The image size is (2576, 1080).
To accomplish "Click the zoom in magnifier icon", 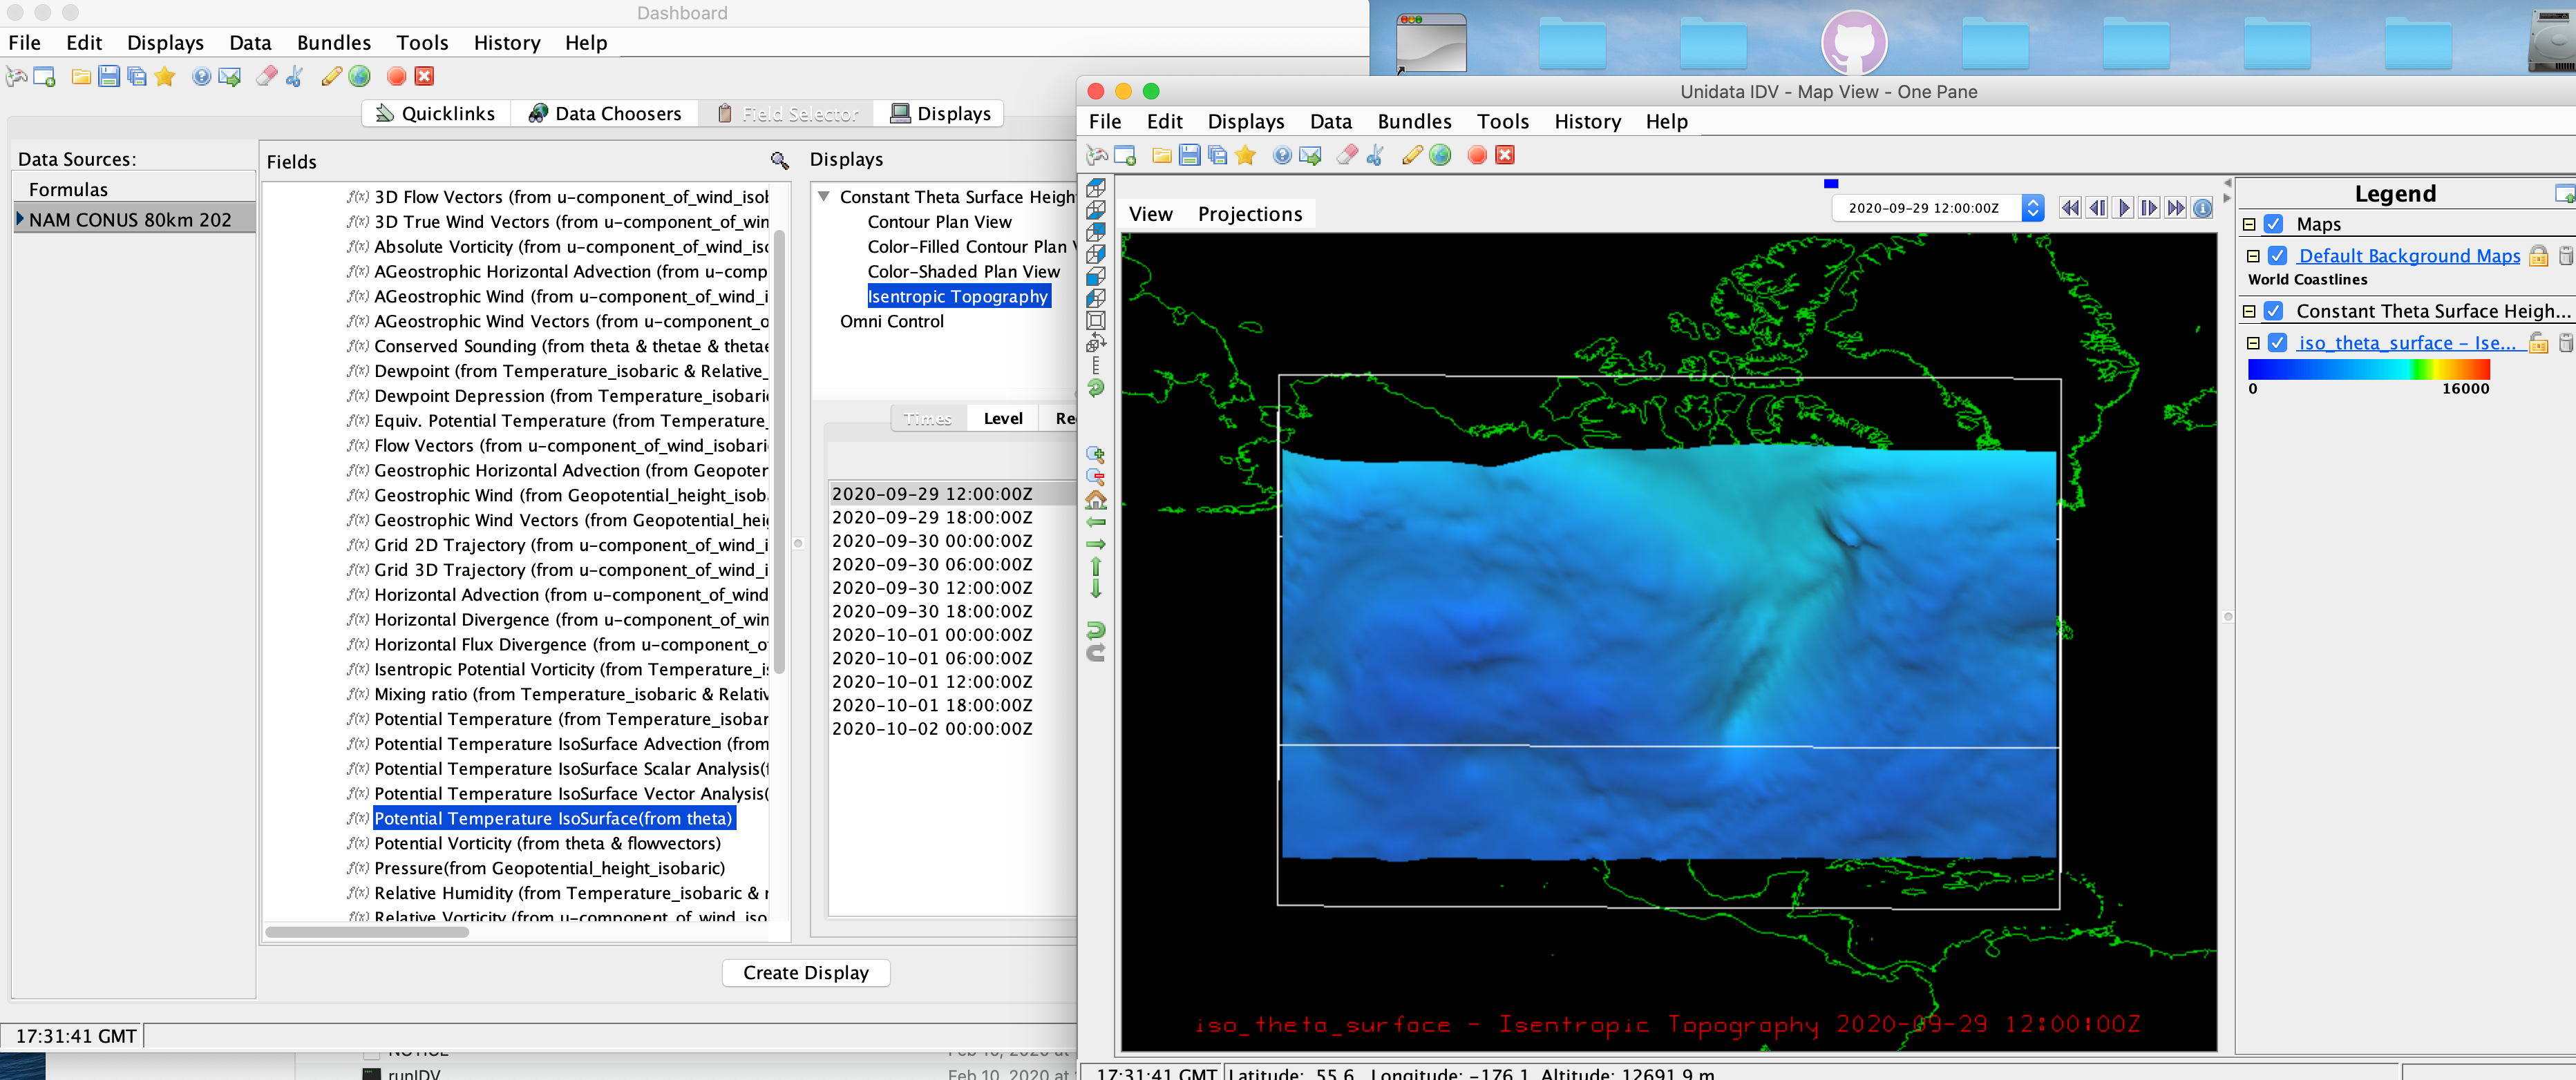I will tap(1095, 454).
